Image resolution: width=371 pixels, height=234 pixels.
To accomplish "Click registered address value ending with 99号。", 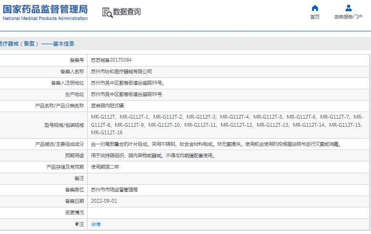I will coord(128,83).
